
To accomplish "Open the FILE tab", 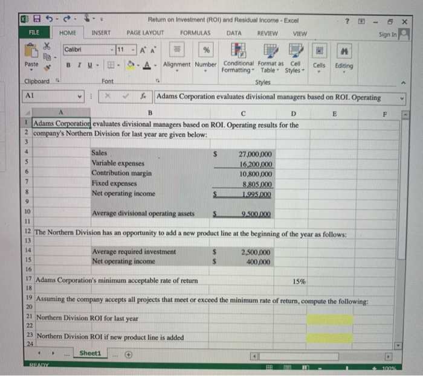I will click(x=34, y=33).
